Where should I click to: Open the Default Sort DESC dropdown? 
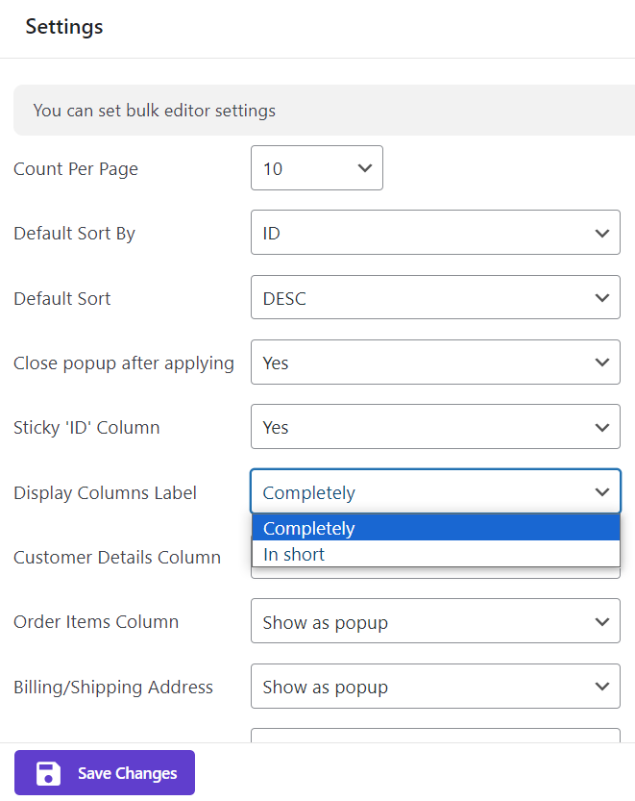pos(434,298)
